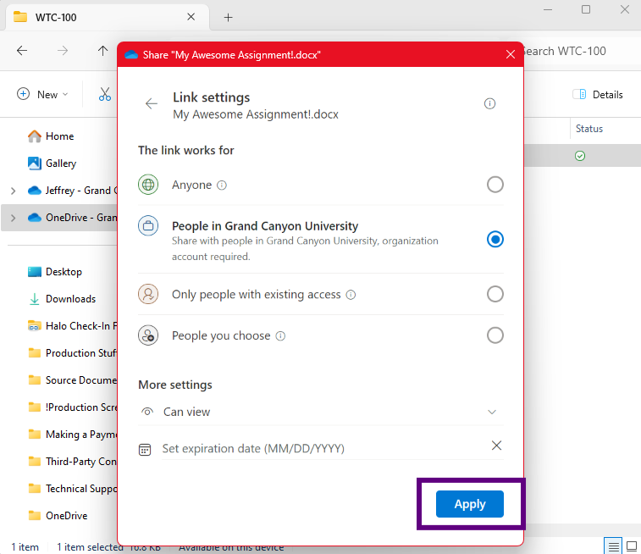Image resolution: width=641 pixels, height=554 pixels.
Task: Open a new File Explorer tab
Action: 228,18
